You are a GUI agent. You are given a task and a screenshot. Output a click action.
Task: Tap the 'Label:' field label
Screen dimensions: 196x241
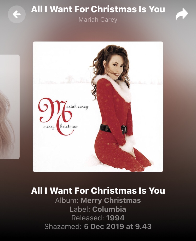(80, 209)
